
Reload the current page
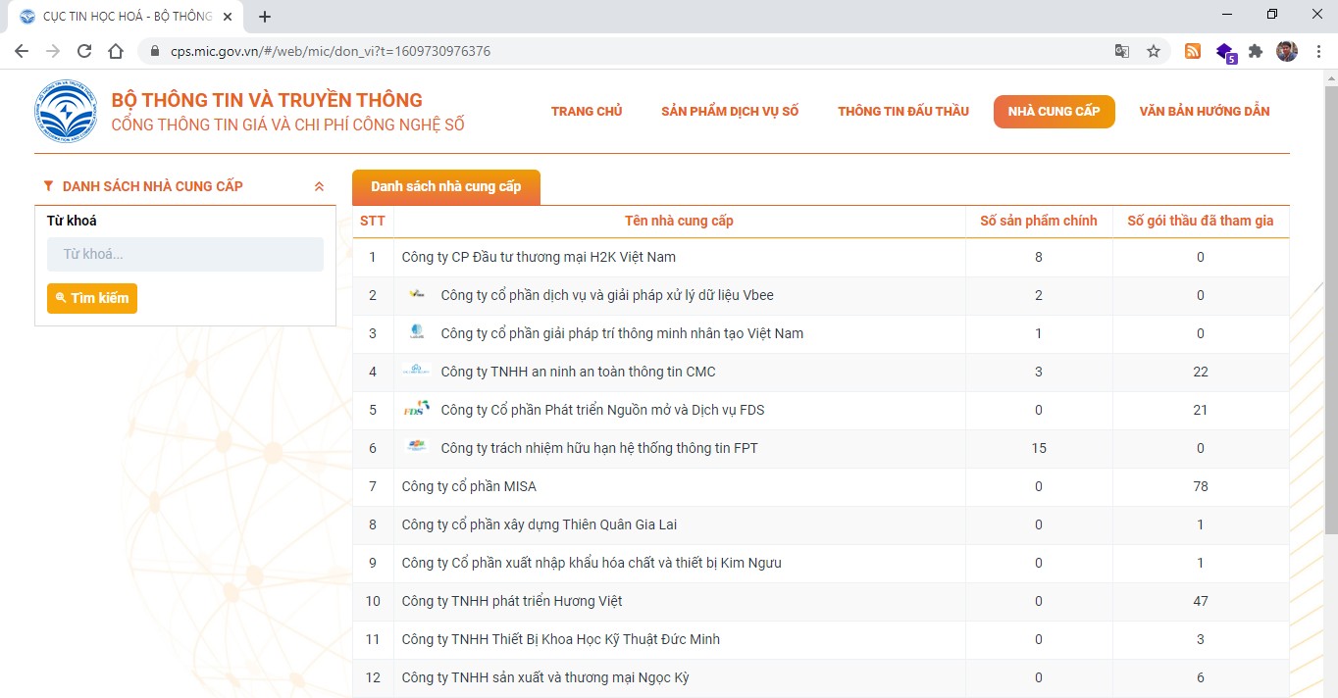pyautogui.click(x=84, y=51)
